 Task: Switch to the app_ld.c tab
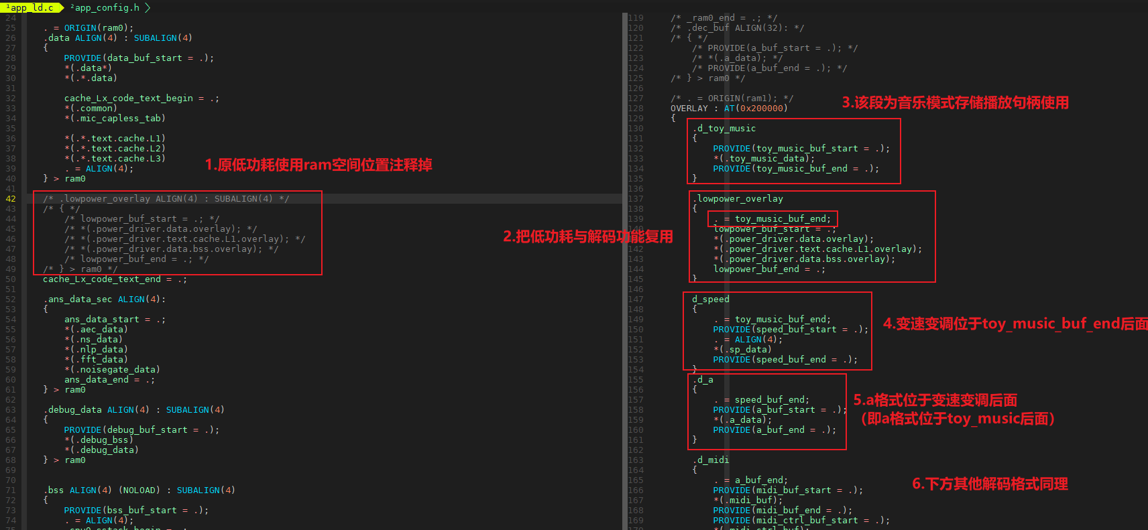(x=31, y=7)
